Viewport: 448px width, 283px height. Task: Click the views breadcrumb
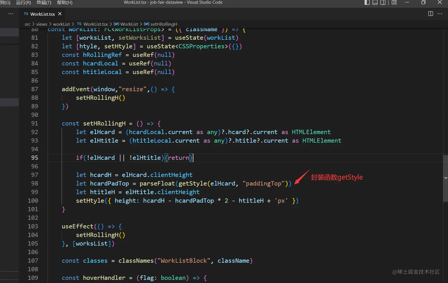point(41,24)
